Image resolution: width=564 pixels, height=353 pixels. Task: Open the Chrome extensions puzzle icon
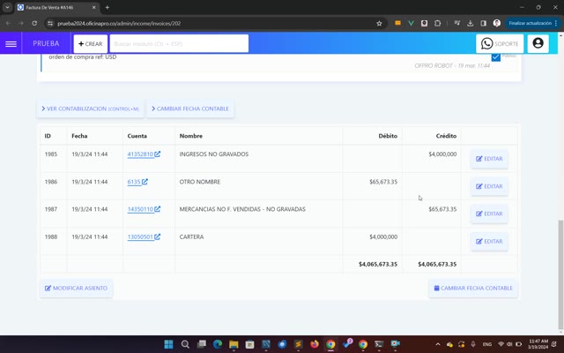click(437, 23)
